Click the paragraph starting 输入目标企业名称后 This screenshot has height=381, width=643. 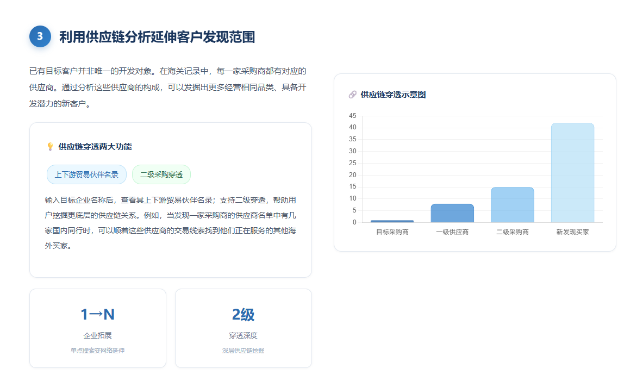[x=171, y=223]
